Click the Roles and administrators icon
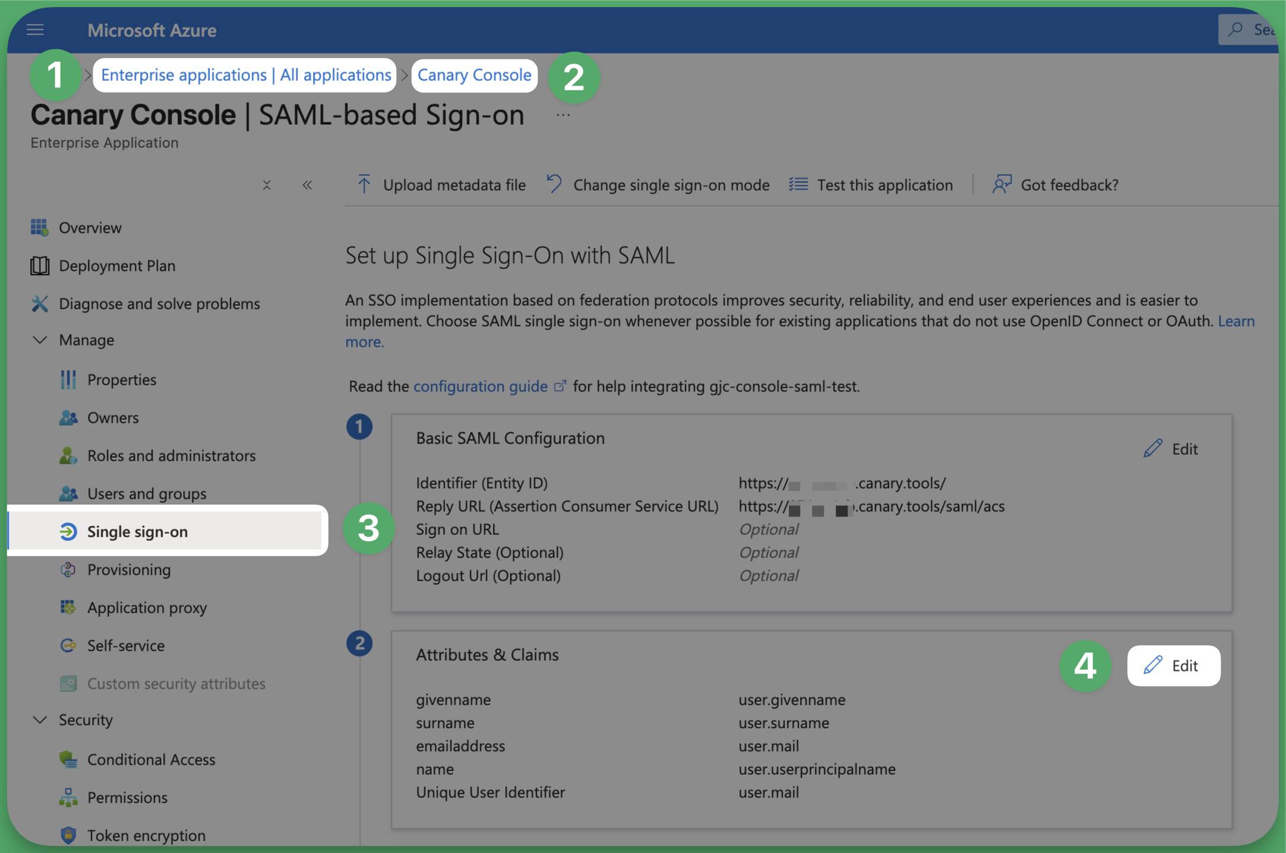Screen dimensions: 1286x853 pos(68,455)
